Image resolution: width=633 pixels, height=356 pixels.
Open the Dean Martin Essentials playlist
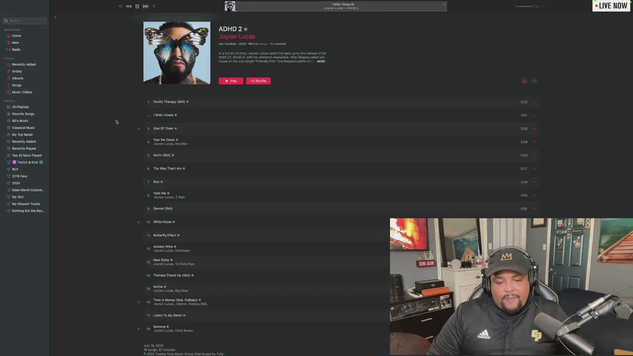click(x=28, y=190)
